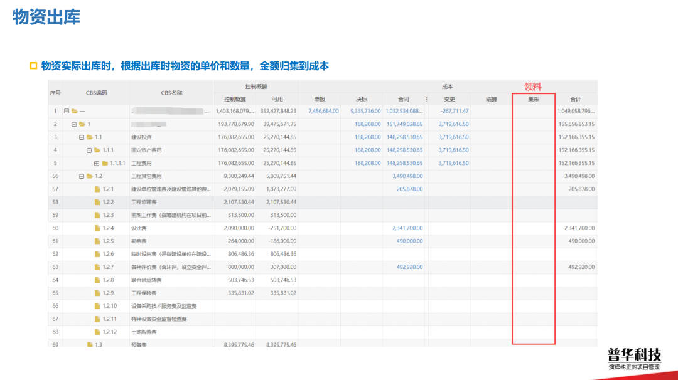Click the 155,656,853.15 合计 value
The width and height of the screenshot is (678, 380).
[x=576, y=124]
